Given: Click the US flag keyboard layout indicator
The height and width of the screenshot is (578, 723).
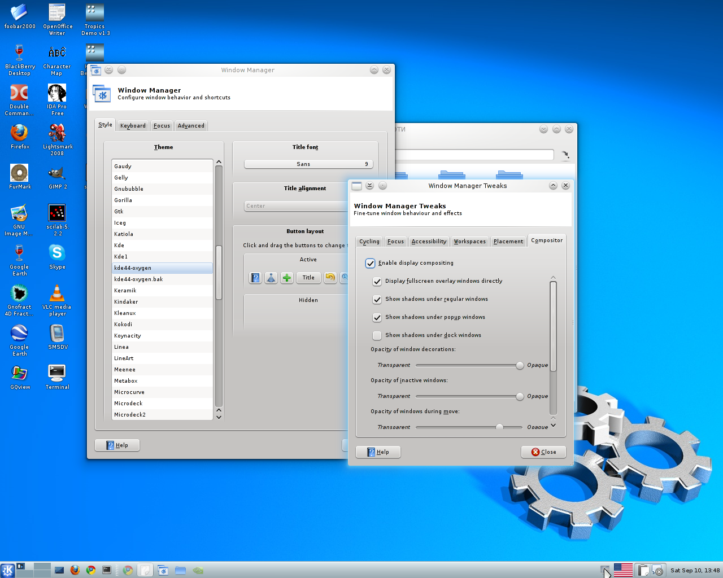Looking at the screenshot, I should click(623, 570).
